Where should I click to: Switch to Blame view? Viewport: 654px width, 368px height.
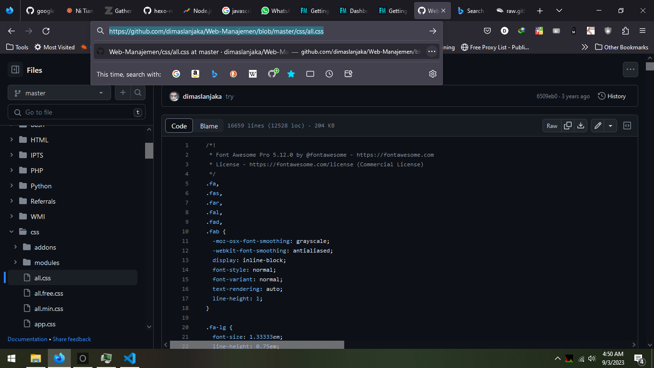tap(209, 126)
